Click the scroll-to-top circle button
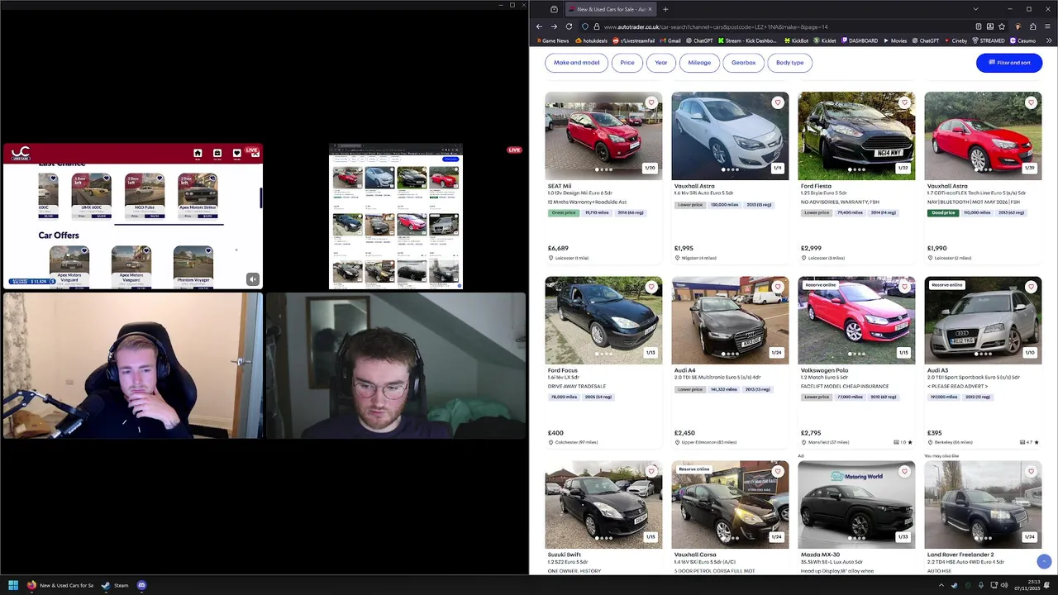 pos(1044,561)
